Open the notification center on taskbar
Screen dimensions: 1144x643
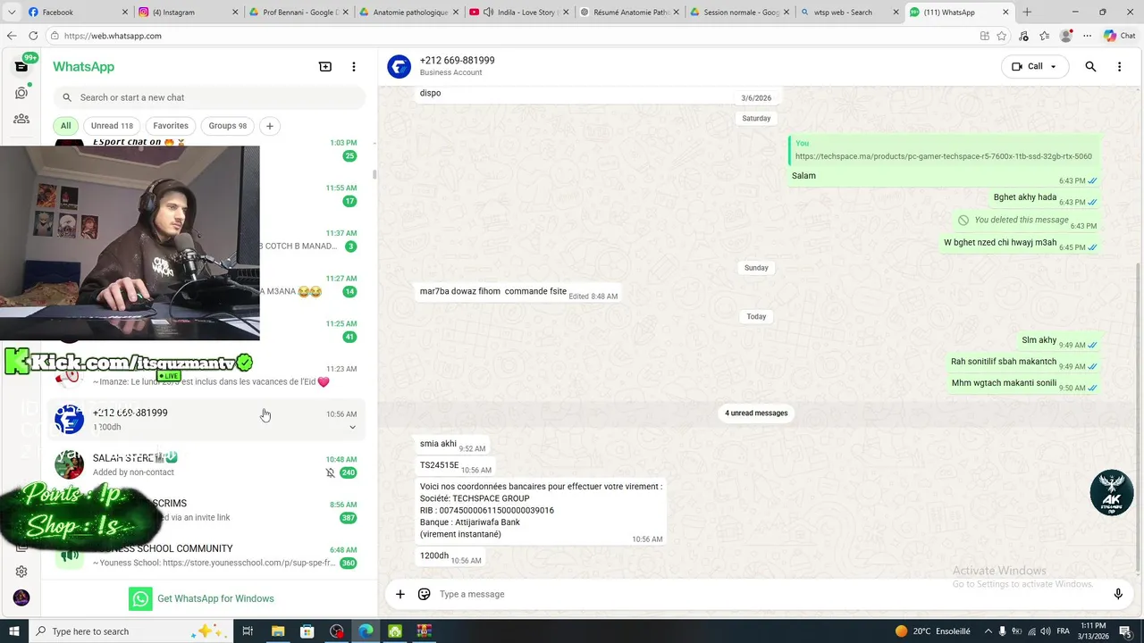tap(1125, 631)
